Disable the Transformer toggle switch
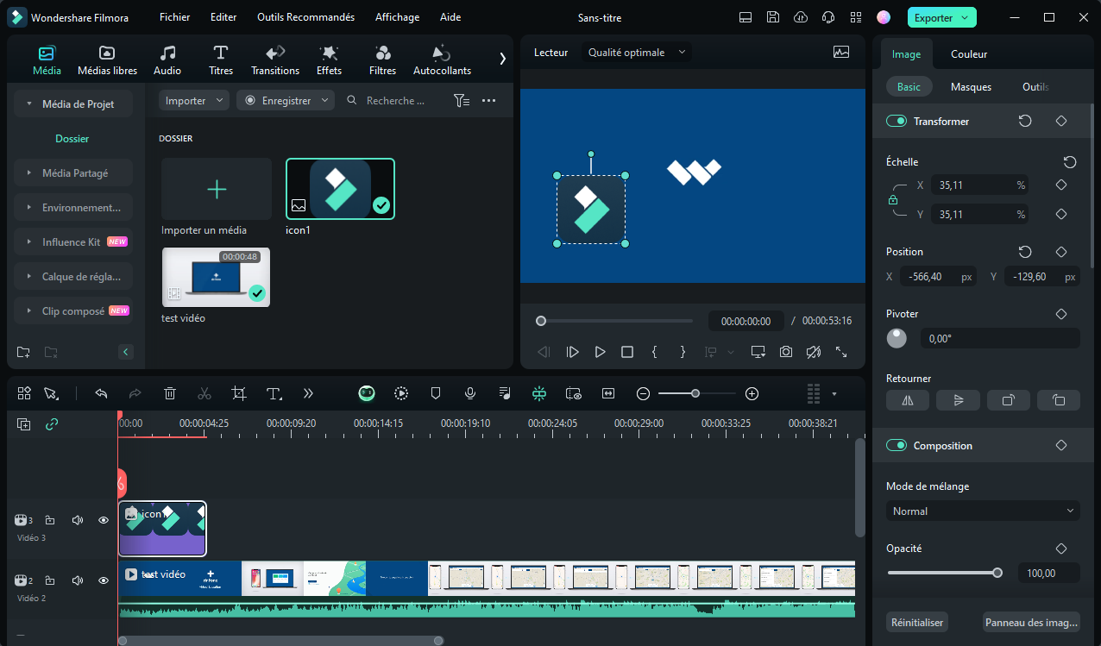This screenshot has width=1101, height=646. point(897,122)
